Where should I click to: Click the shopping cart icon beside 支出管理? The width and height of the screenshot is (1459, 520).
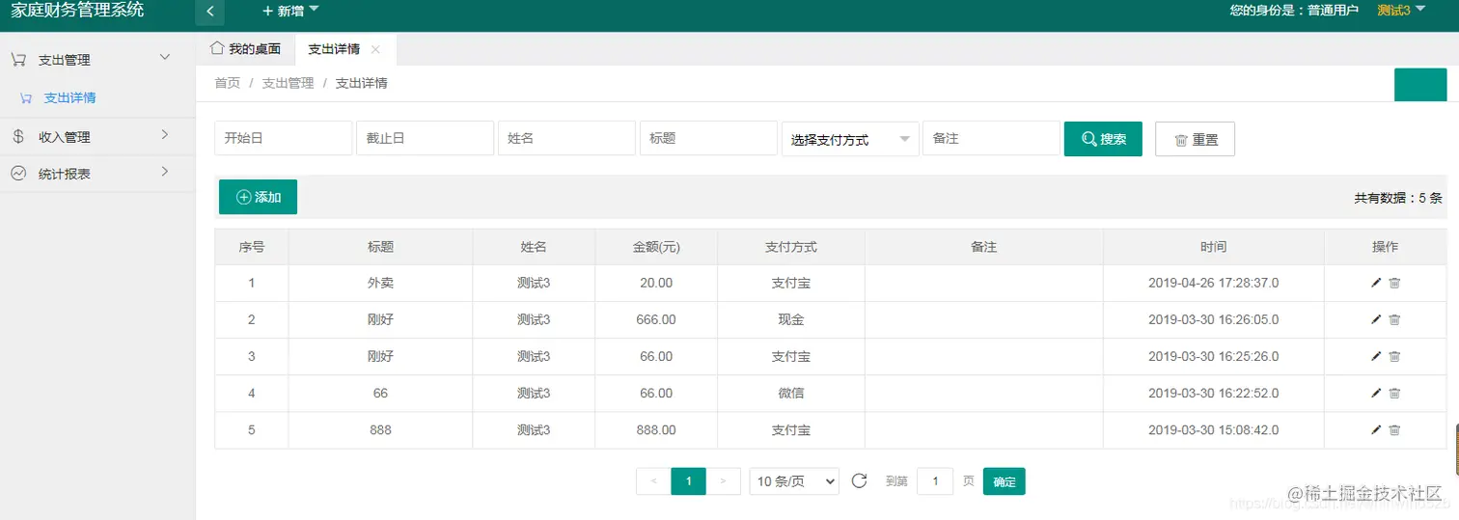tap(18, 59)
